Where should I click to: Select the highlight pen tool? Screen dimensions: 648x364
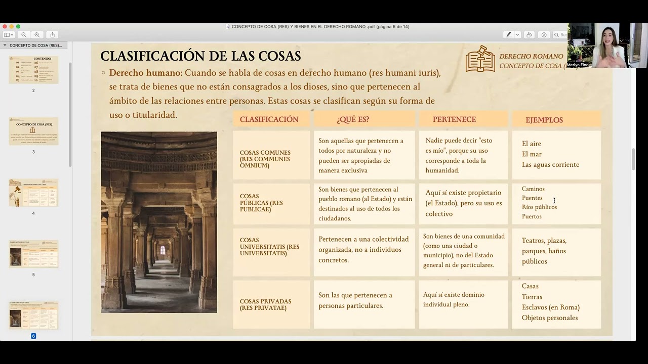[x=509, y=35]
